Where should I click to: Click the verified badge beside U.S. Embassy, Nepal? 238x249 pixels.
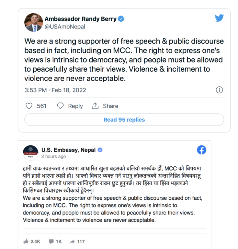[x=100, y=150]
